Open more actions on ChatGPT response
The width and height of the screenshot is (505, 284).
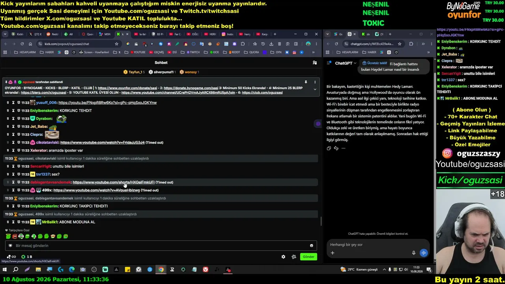click(343, 148)
